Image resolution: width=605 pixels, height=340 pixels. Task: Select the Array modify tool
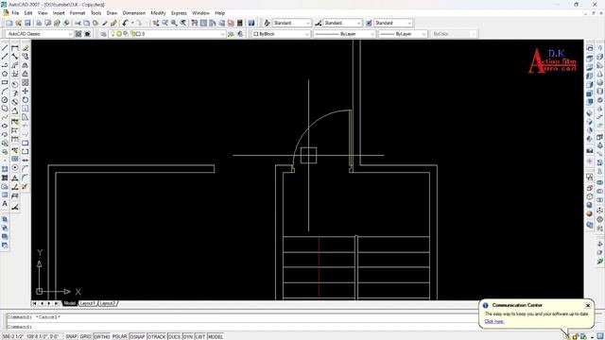[26, 82]
